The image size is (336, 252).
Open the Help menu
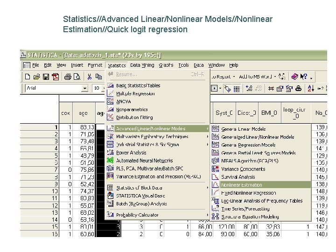point(234,65)
